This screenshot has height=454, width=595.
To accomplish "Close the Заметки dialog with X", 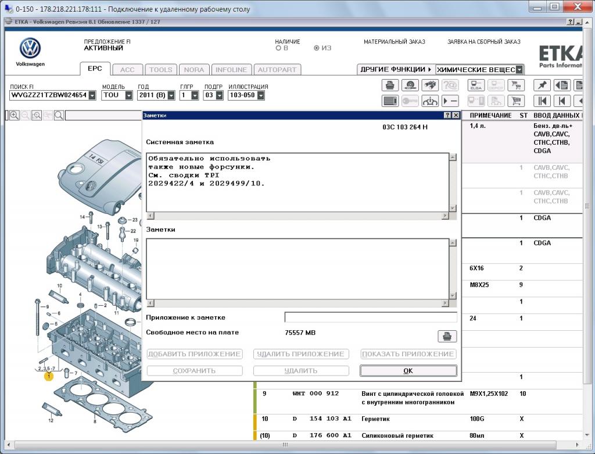I will point(456,116).
